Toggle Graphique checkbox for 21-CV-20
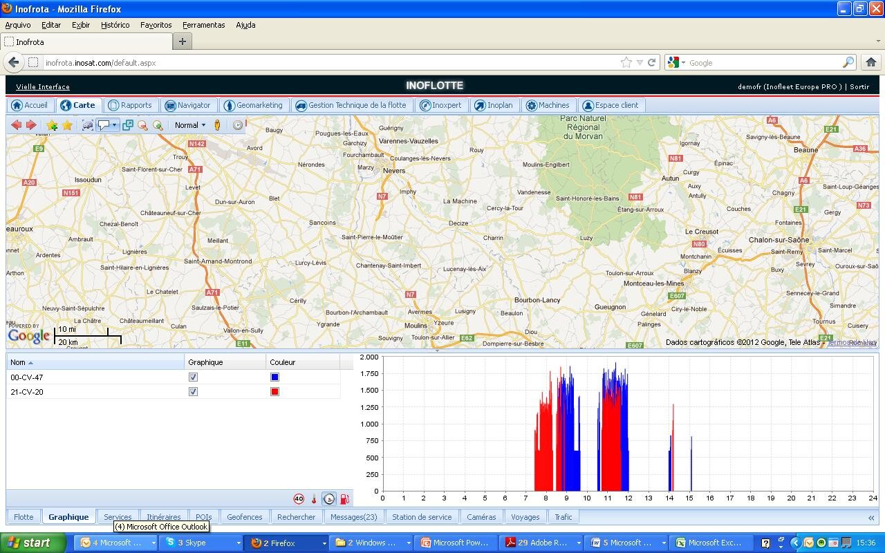Screen dimensions: 885x553 (x=193, y=391)
